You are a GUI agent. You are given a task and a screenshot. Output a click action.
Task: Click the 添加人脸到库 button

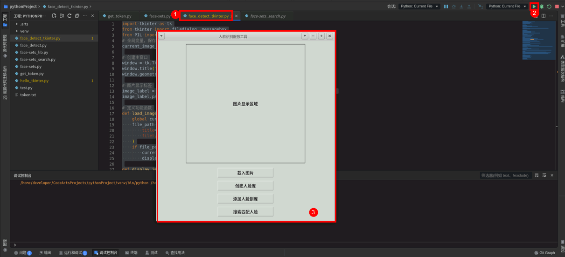245,199
